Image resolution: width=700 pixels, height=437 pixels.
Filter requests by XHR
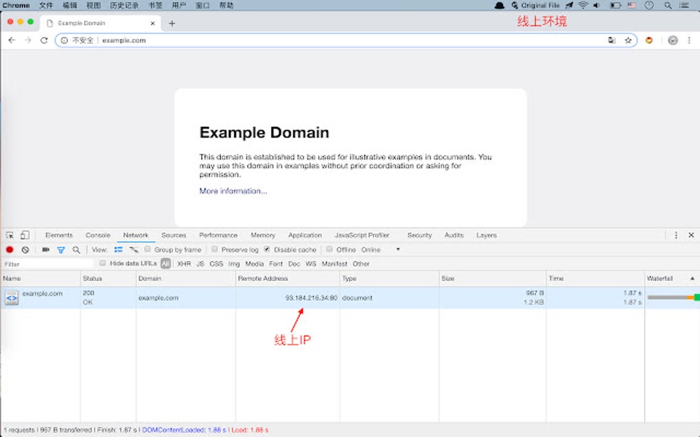(x=184, y=264)
